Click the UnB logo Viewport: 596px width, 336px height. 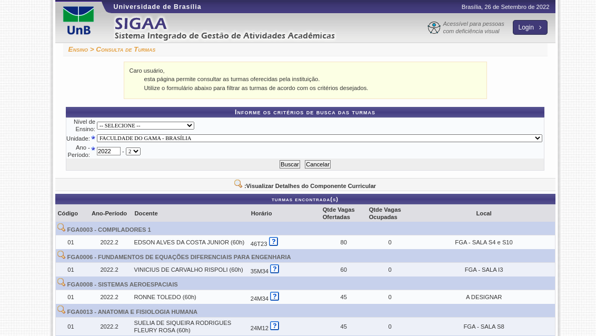click(78, 21)
